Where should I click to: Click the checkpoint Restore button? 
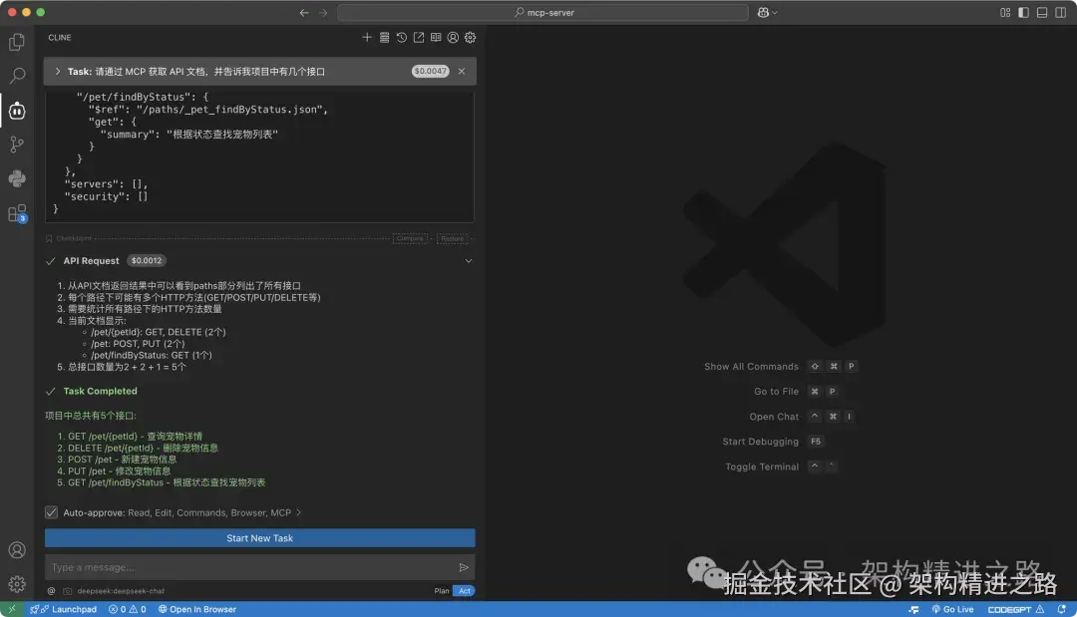[x=452, y=239]
